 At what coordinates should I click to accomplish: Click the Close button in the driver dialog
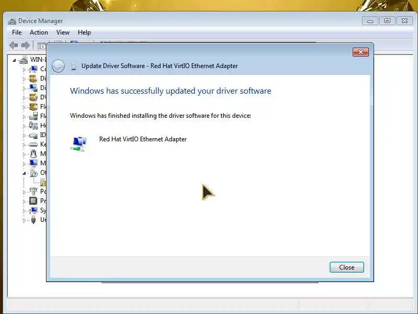(x=346, y=267)
